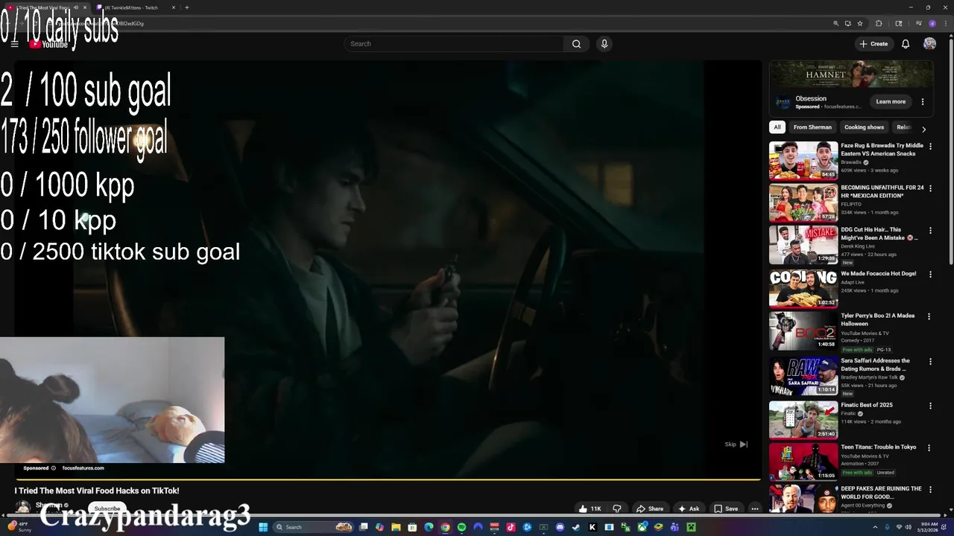The height and width of the screenshot is (536, 954).
Task: Open options for the Obsession ad
Action: [923, 102]
